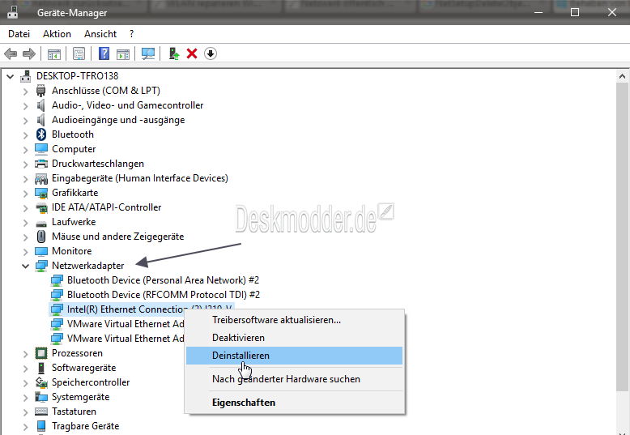This screenshot has height=435, width=630.
Task: Click the Tragbare Geräte icon
Action: point(41,426)
